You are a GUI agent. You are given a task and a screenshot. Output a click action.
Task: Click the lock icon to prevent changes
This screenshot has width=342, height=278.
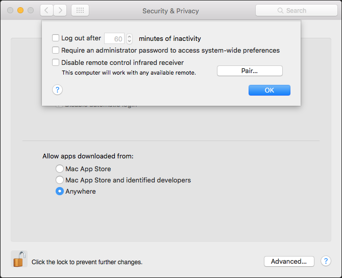[19, 259]
